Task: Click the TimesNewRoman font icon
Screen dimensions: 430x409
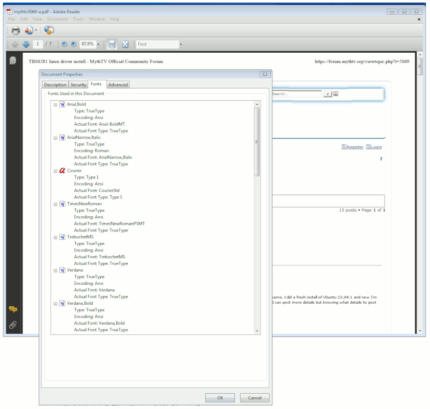Action: point(62,204)
